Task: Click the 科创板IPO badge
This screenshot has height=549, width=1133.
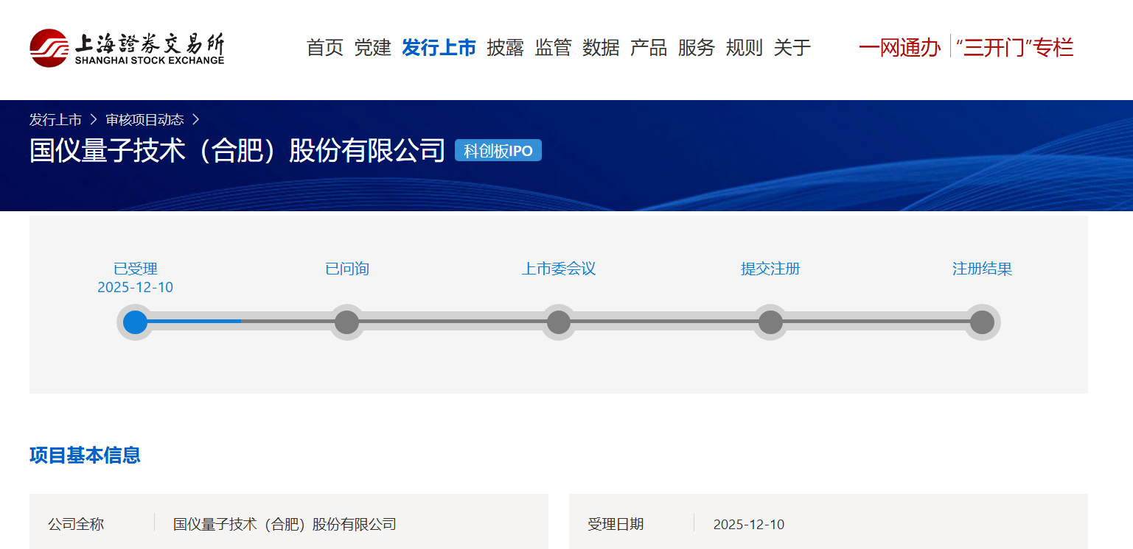Action: coord(498,151)
